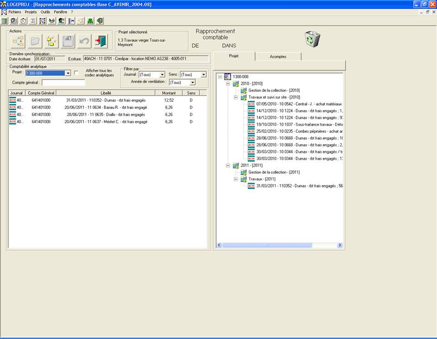Collapse the 1300-008 root tree node
Viewport: 437px width, 339px height.
point(220,77)
